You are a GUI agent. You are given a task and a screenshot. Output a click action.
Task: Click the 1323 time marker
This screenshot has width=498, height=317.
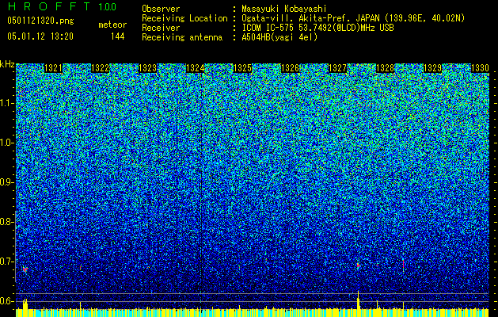pyautogui.click(x=148, y=68)
